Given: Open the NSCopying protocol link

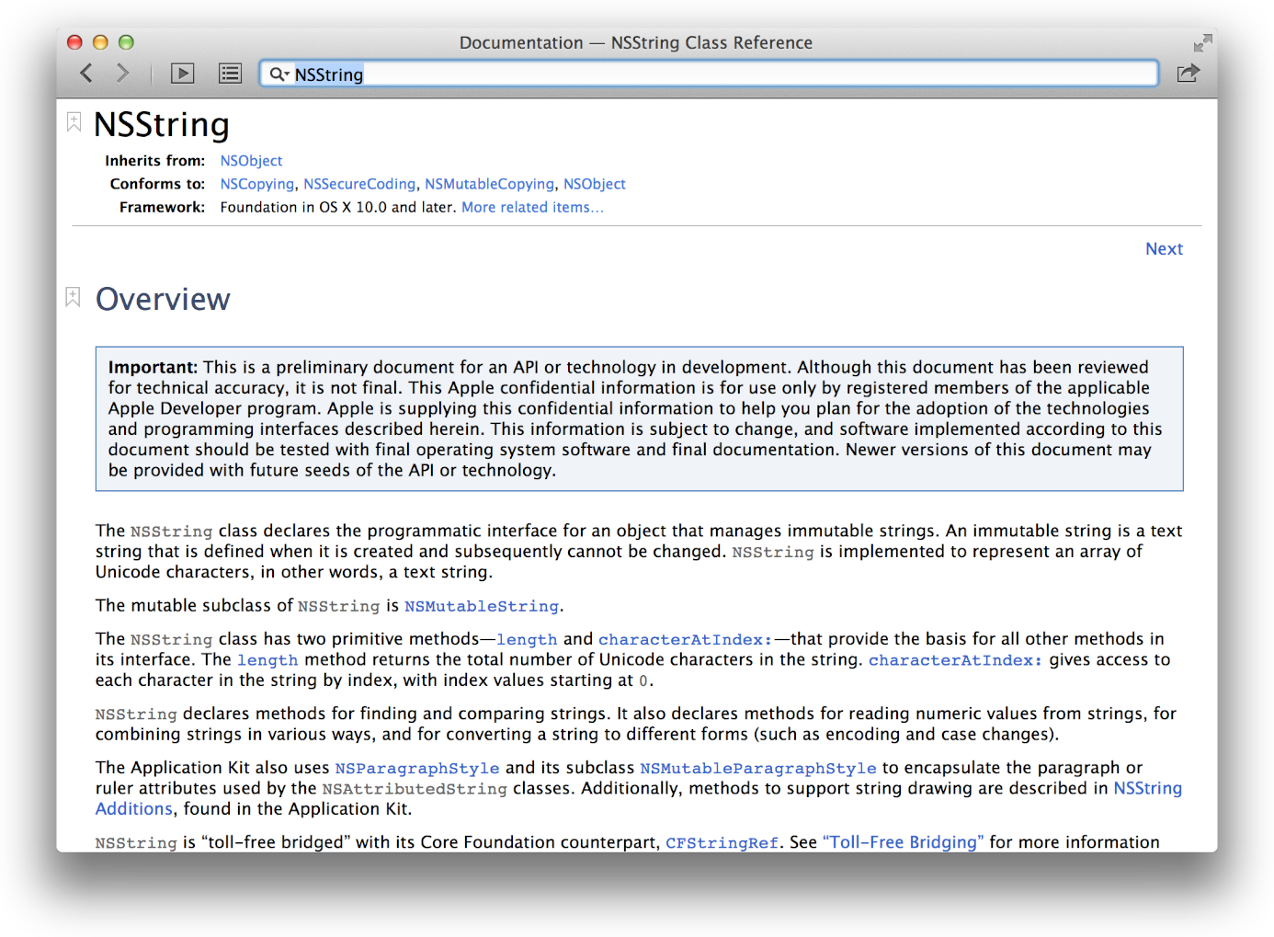Looking at the screenshot, I should pyautogui.click(x=257, y=184).
